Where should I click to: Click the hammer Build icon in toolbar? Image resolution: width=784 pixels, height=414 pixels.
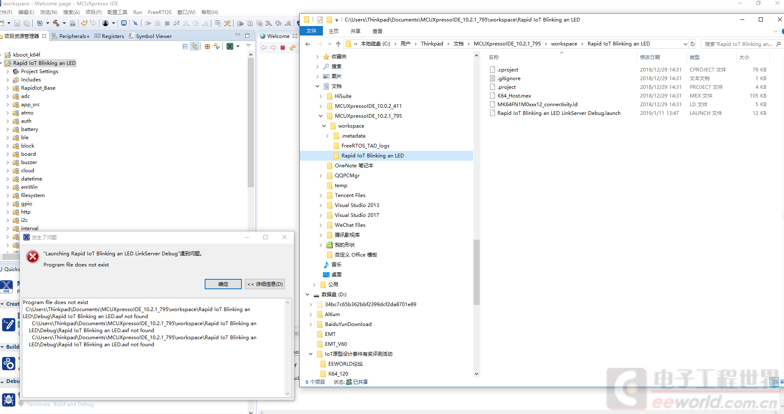(56, 24)
